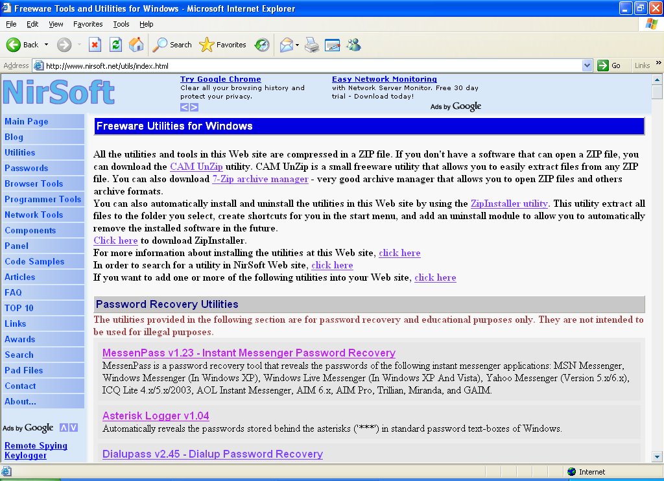Click the Print icon in toolbar

click(x=312, y=45)
